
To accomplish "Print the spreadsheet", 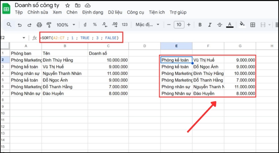I will pyautogui.click(x=39, y=25).
